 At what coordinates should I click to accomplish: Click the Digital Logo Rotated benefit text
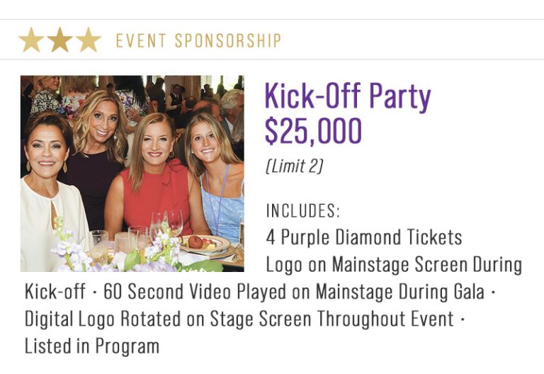click(238, 319)
